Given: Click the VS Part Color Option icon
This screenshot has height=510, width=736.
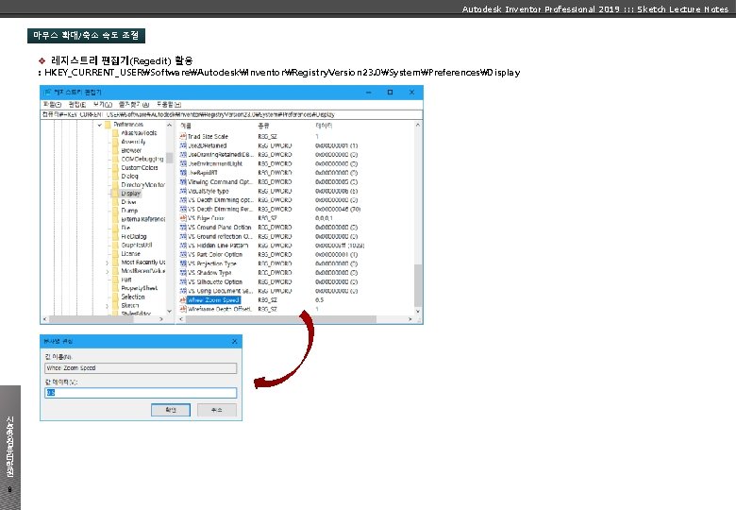Looking at the screenshot, I should tap(183, 255).
